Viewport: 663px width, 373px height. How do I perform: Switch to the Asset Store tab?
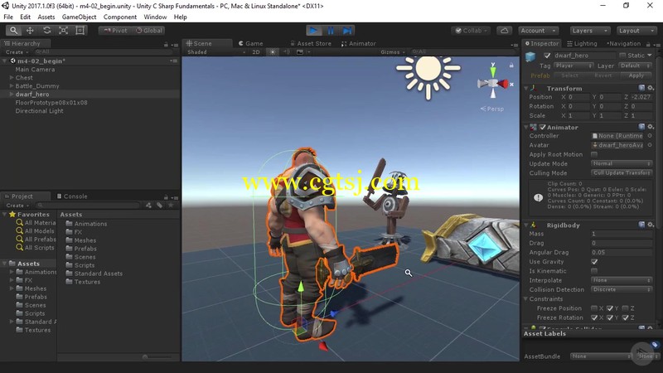tap(311, 44)
